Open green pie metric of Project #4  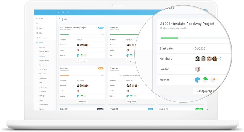[82, 96]
